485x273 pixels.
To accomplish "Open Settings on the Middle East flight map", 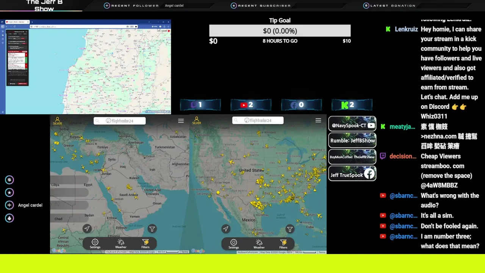I will pos(95,244).
